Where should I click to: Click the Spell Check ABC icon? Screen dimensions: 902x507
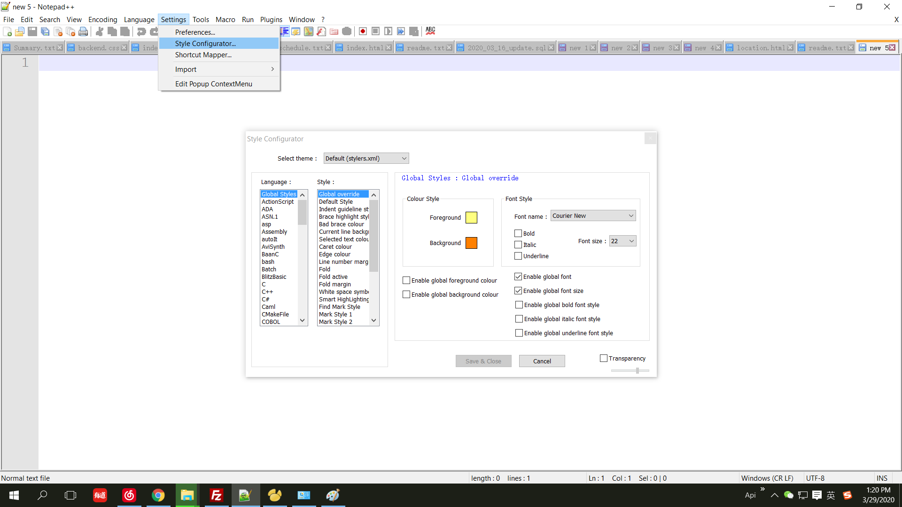430,31
